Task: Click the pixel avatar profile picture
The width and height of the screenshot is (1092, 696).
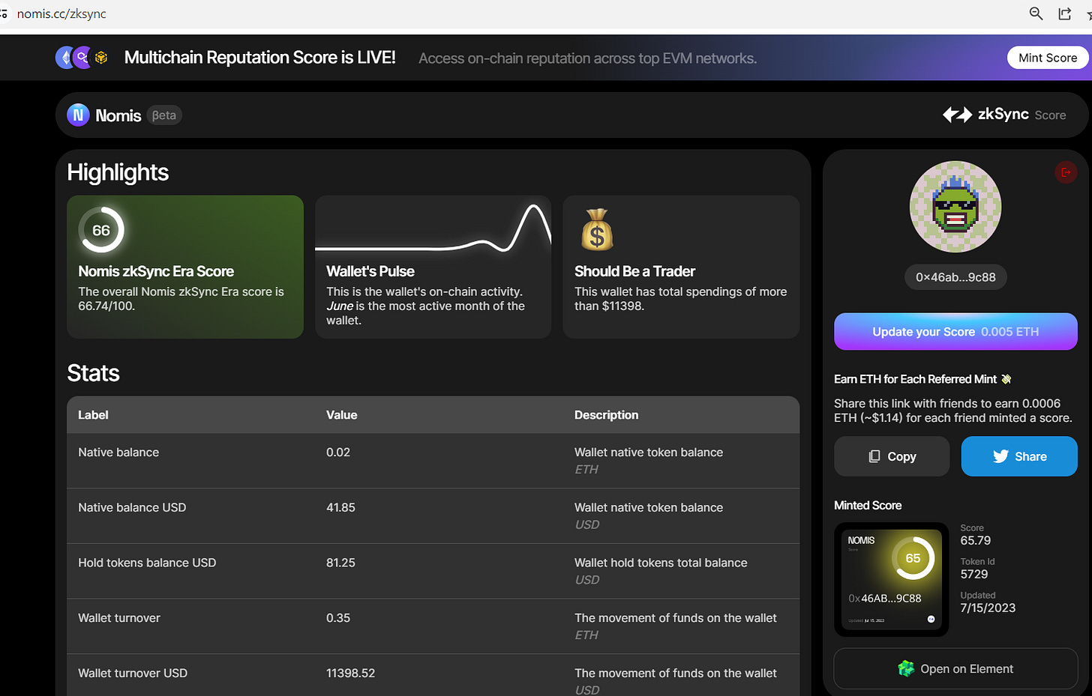Action: (955, 207)
